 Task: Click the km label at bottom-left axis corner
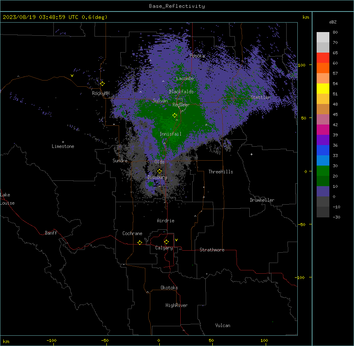[6, 341]
